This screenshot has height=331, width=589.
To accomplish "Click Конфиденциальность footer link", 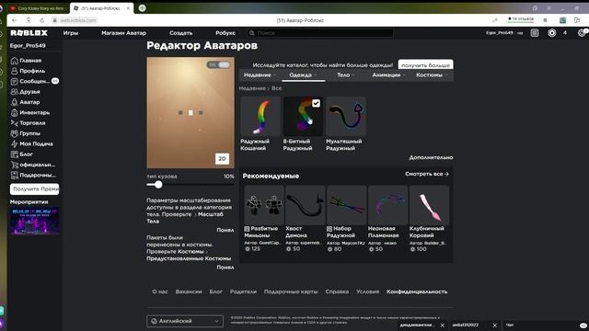I will [417, 291].
